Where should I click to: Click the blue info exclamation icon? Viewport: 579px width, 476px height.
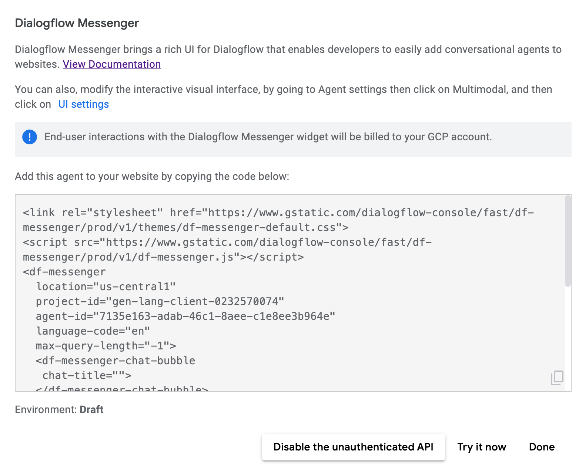pyautogui.click(x=30, y=137)
